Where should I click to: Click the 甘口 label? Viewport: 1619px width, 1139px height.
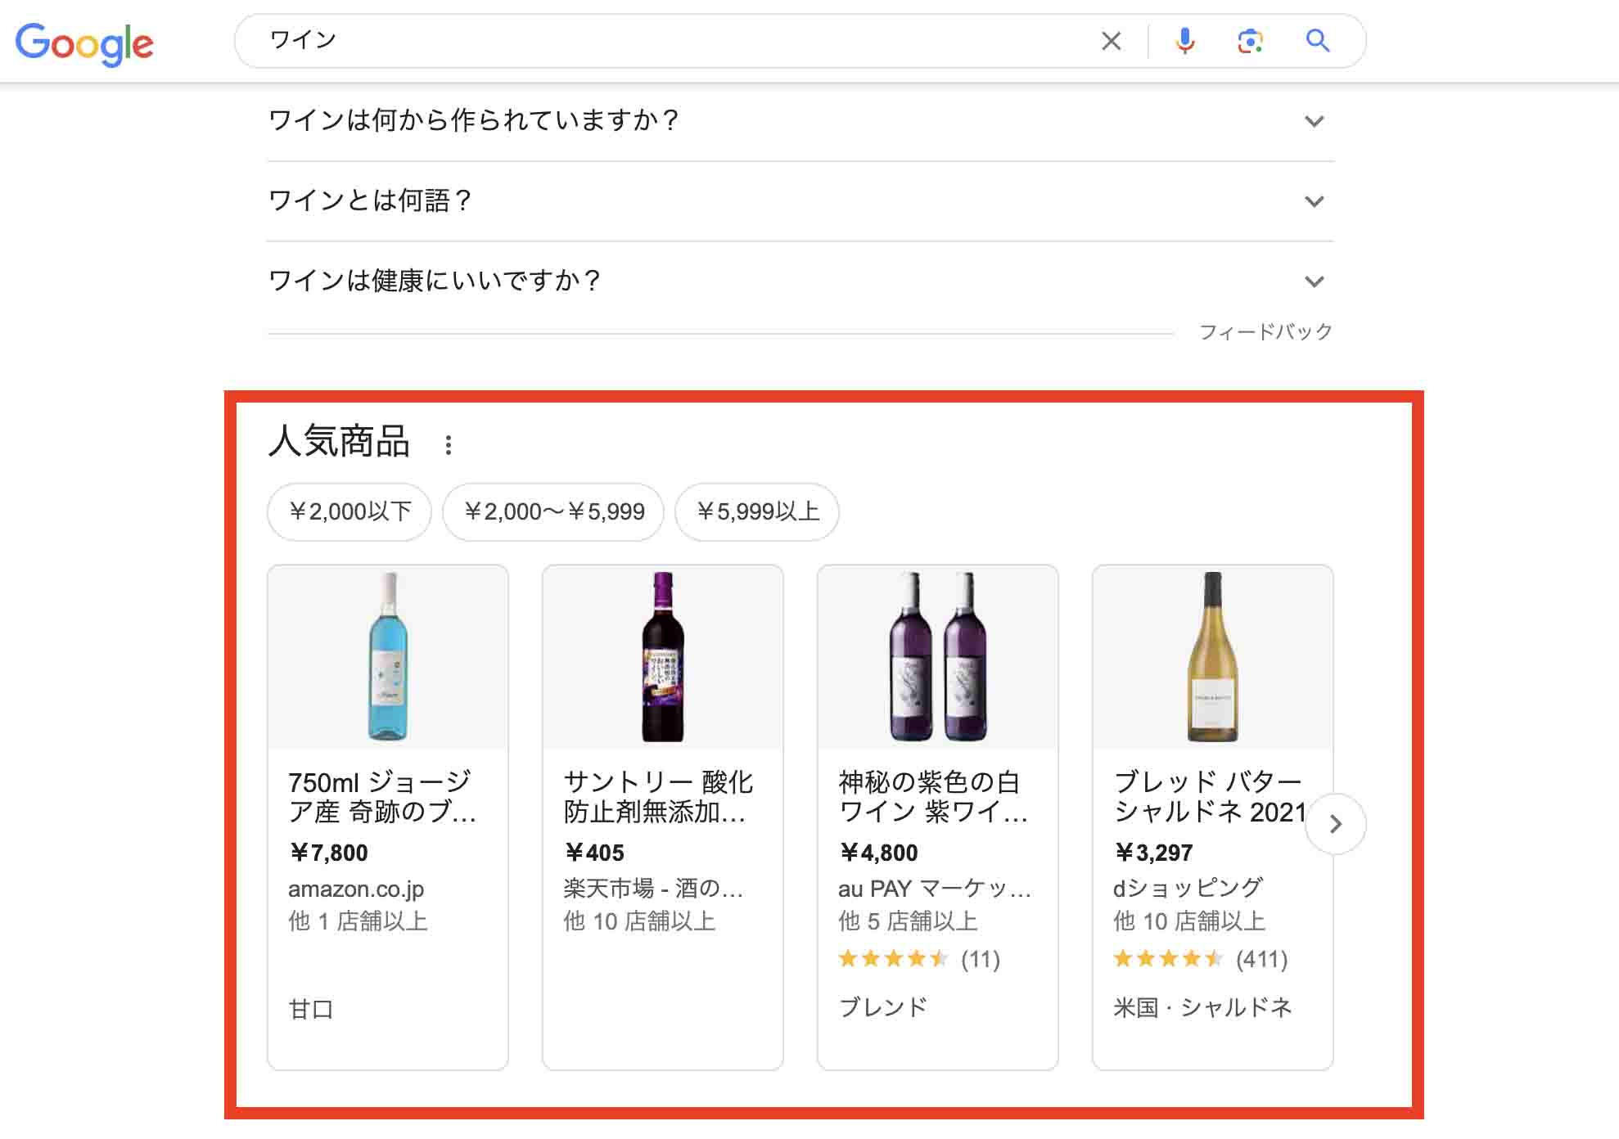310,1008
